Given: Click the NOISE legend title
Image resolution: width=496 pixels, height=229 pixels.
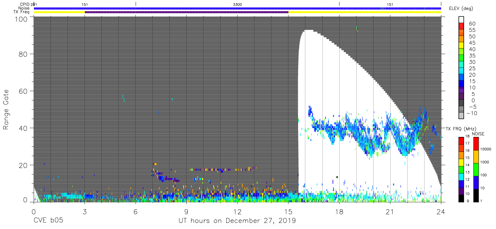Looking at the screenshot, I should click(478, 134).
